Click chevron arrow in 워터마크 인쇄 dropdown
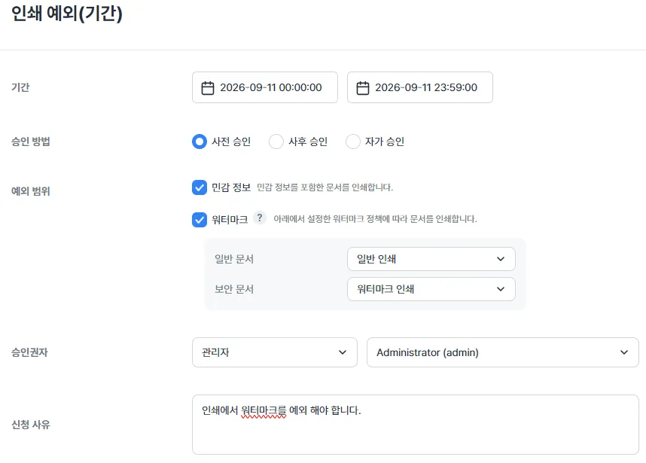The width and height of the screenshot is (646, 463). tap(501, 289)
